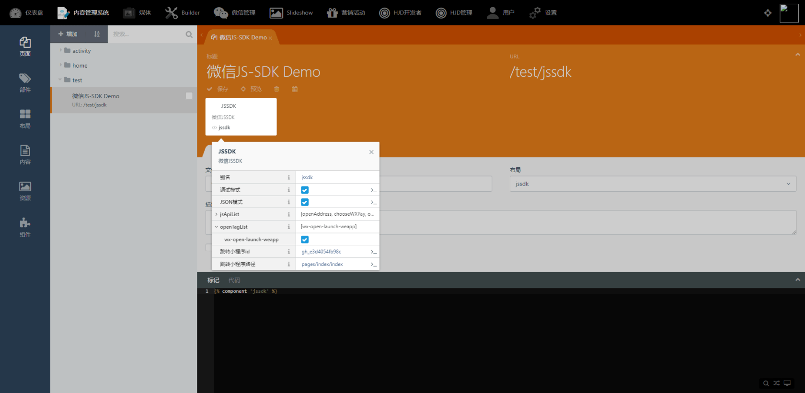Click 预览 to preview the page

251,89
